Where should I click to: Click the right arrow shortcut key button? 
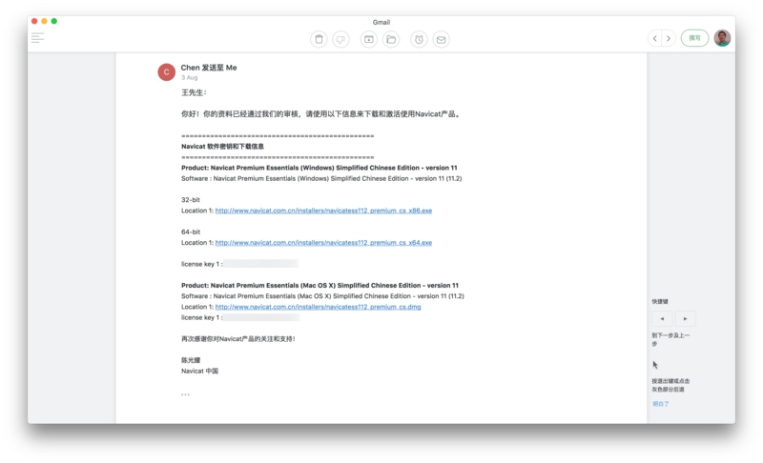(685, 319)
